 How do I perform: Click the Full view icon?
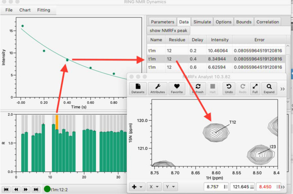click(x=255, y=88)
